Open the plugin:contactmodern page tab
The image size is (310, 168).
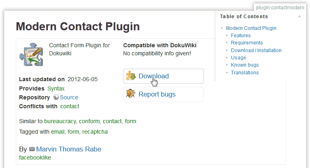pos(280,8)
